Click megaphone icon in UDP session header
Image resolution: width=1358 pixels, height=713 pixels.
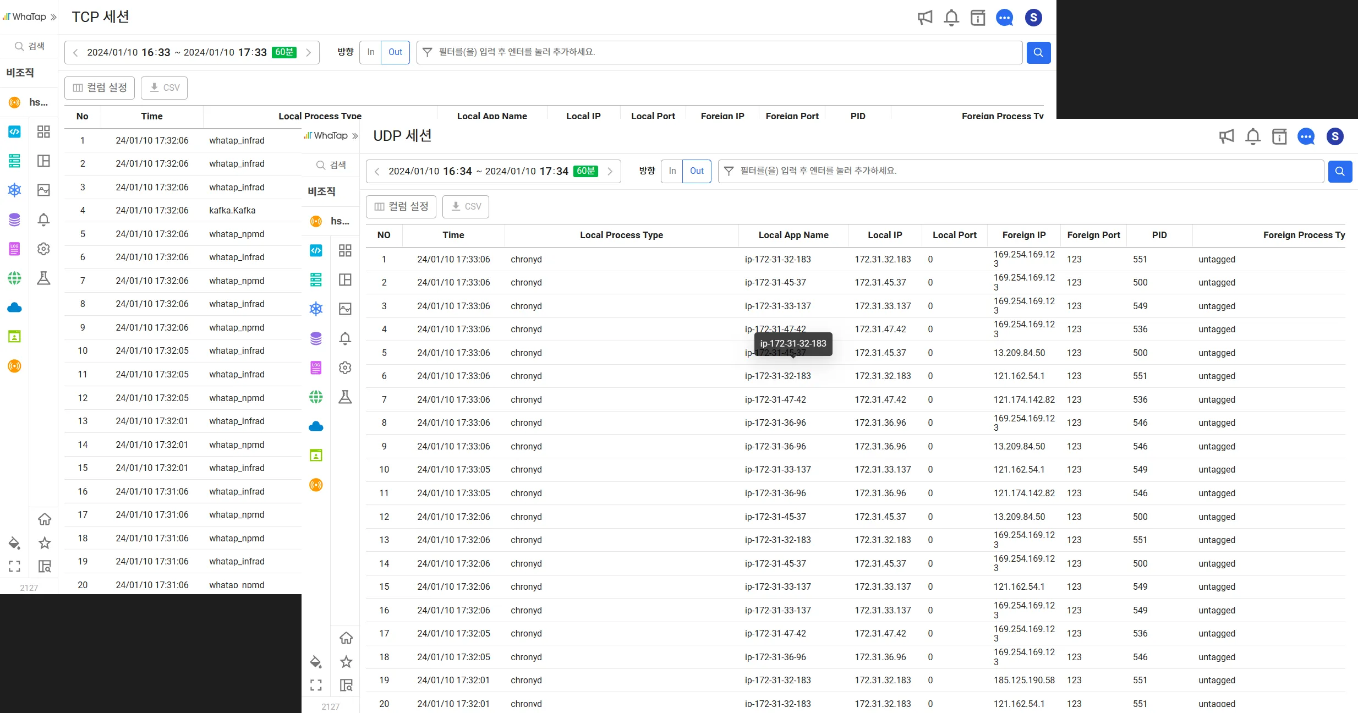pos(1226,136)
